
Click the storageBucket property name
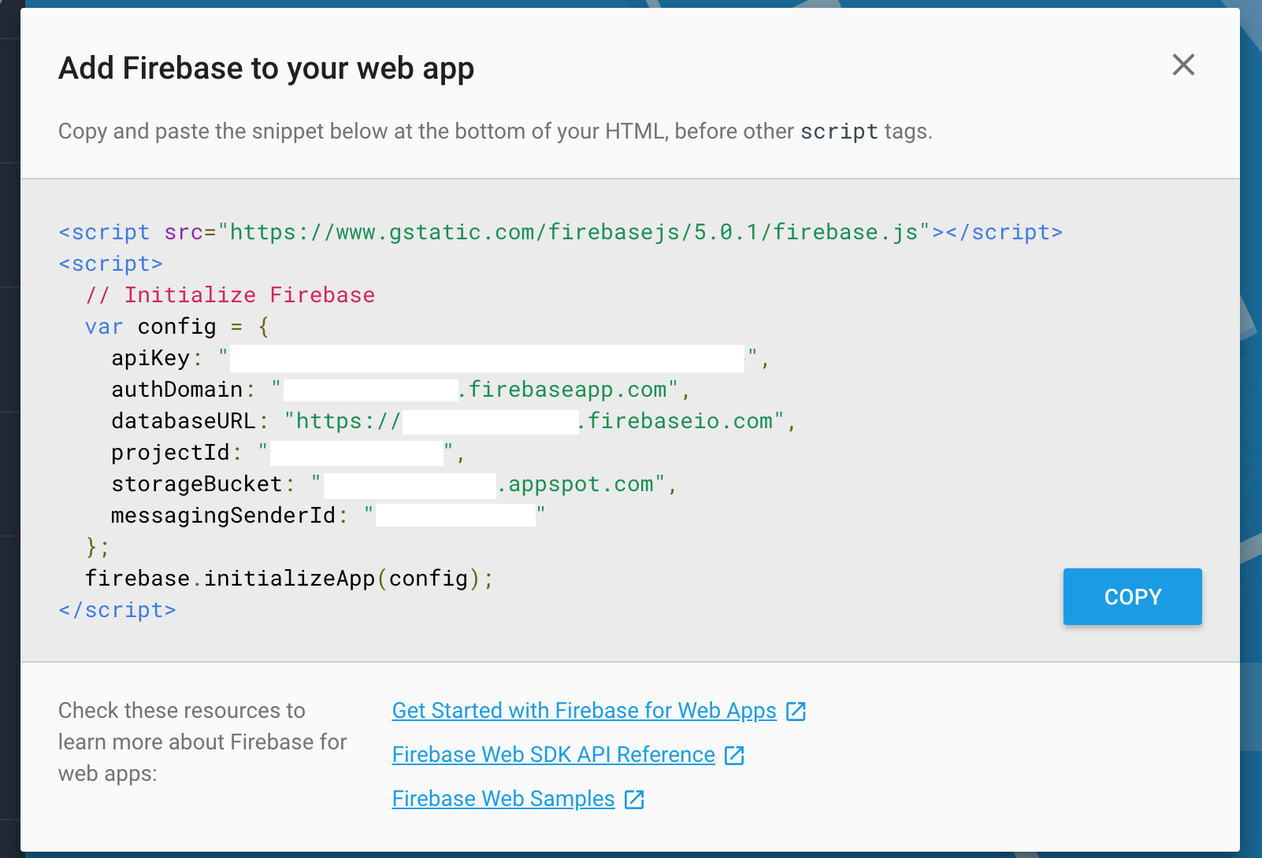pyautogui.click(x=197, y=484)
